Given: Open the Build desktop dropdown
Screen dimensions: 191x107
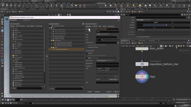Looking at the screenshot, I should tap(37, 1).
